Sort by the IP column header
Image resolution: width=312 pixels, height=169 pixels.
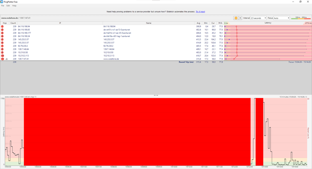60,23
